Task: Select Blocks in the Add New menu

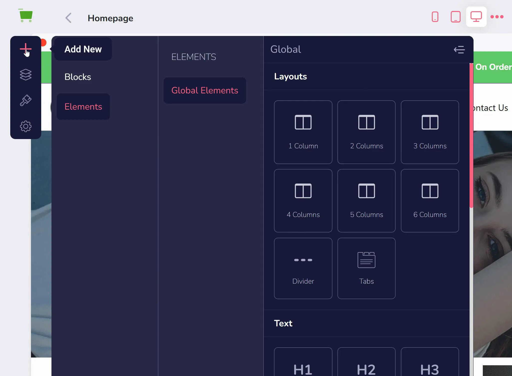Action: pos(78,77)
